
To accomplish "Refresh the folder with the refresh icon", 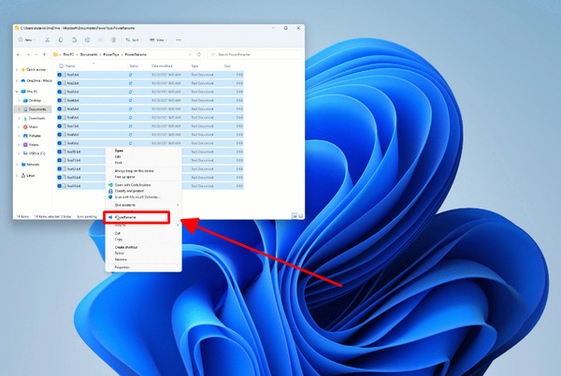I will click(x=199, y=55).
